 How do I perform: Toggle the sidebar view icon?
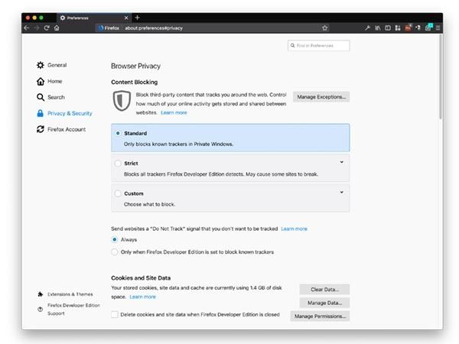388,28
